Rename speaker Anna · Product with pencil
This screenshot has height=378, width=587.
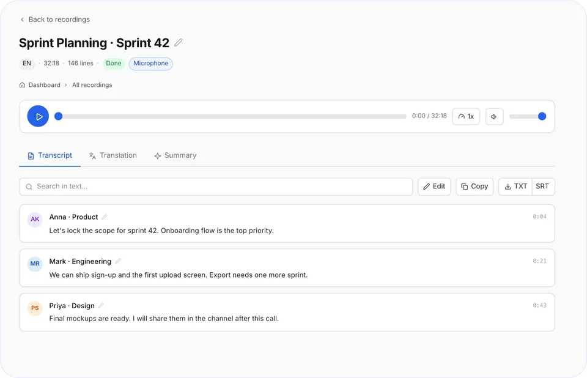[x=105, y=217]
